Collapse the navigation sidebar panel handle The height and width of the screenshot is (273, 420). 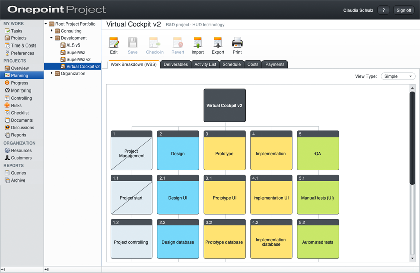[x=3, y=269]
